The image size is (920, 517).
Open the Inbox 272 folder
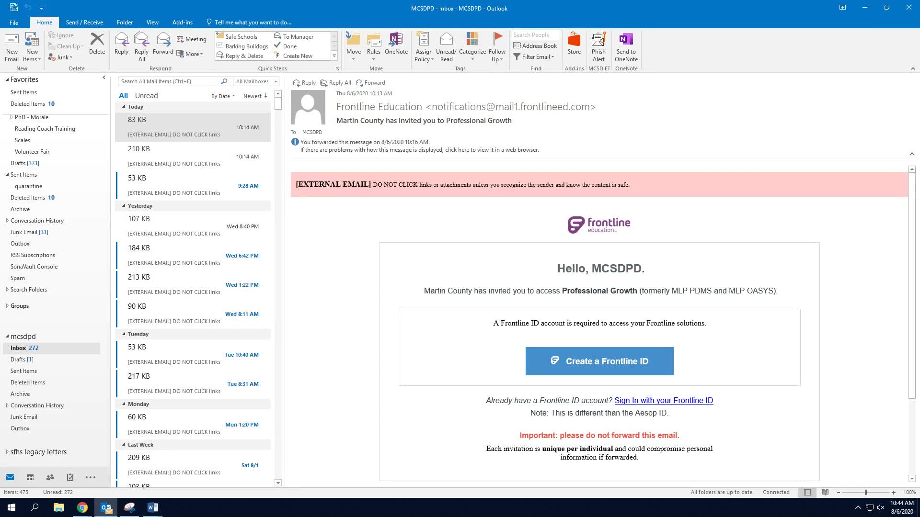click(51, 348)
